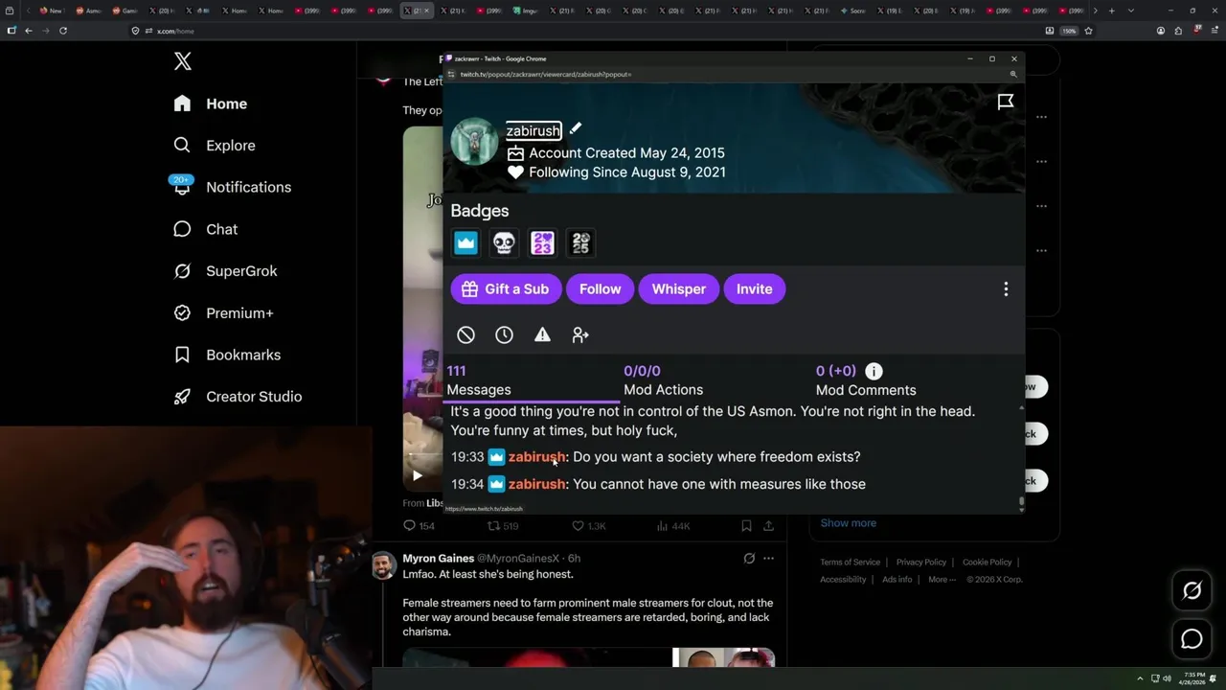Open Premium+ in X sidebar
This screenshot has width=1226, height=690.
tap(223, 312)
